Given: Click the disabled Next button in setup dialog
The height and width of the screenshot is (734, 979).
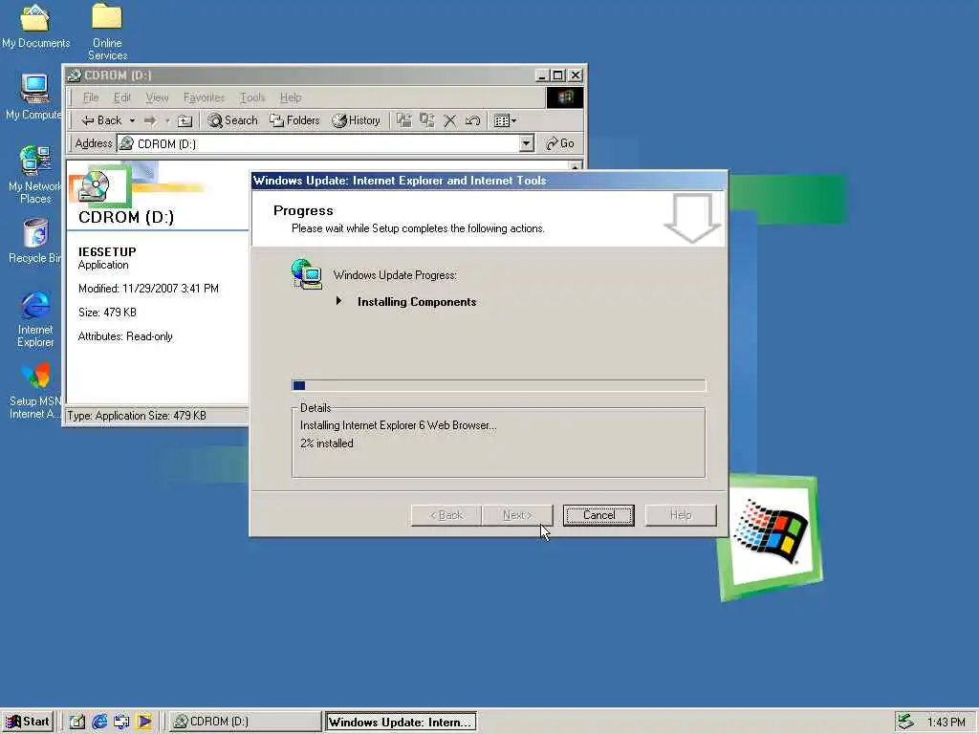Looking at the screenshot, I should (x=517, y=515).
